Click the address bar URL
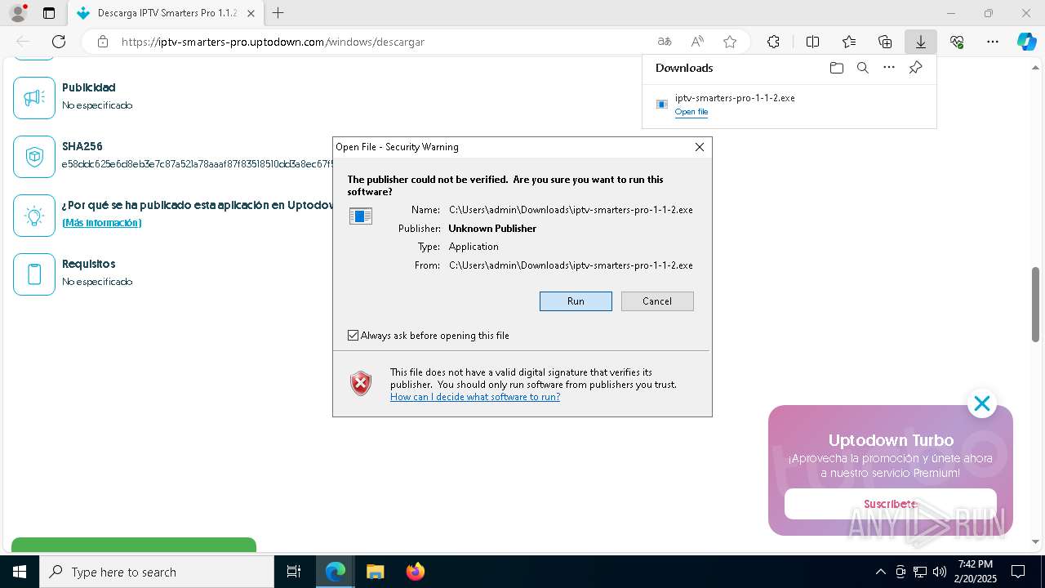Screen dimensions: 1045x588 (x=273, y=42)
